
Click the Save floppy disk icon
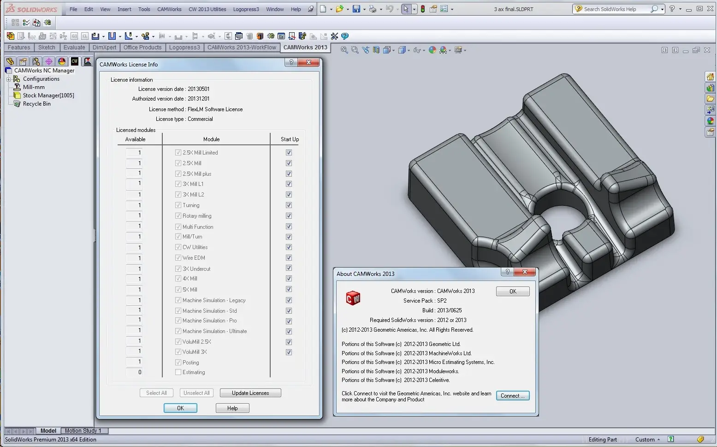[x=356, y=9]
